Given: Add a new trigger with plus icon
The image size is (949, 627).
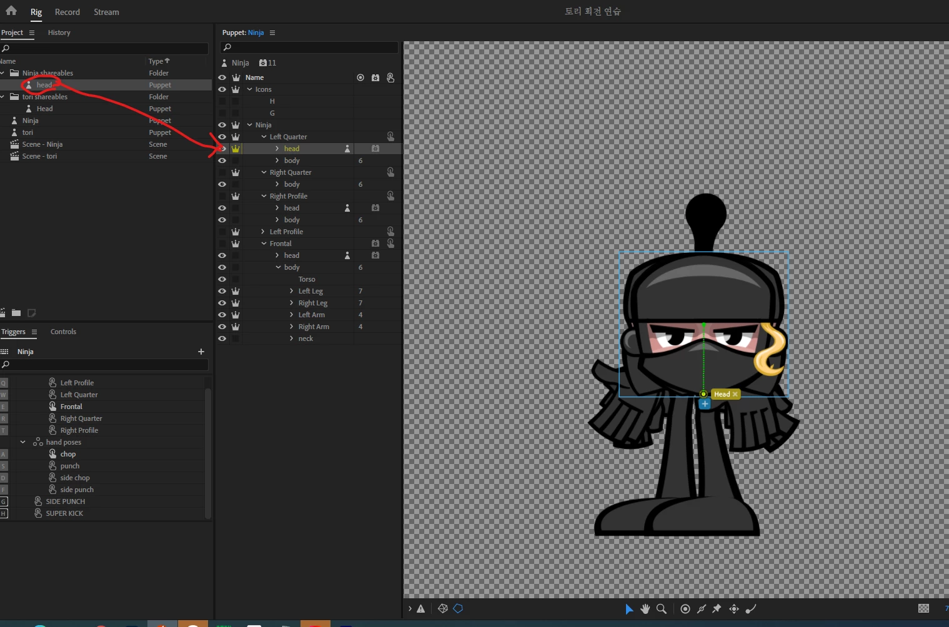Looking at the screenshot, I should [x=201, y=352].
